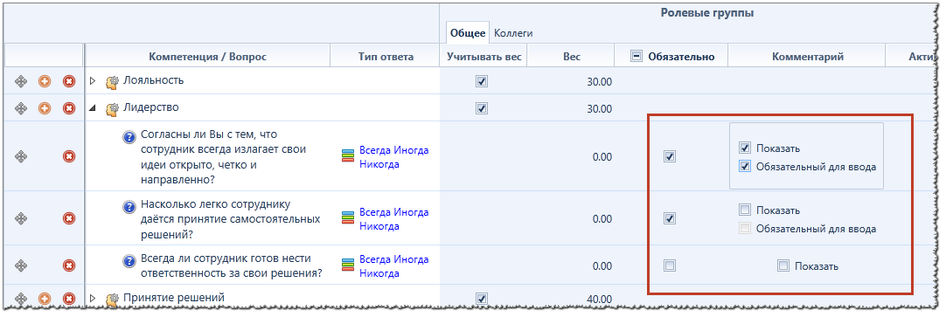The image size is (946, 317).
Task: Click the red delete icon for the самостоятельных решений question
Action: (x=69, y=218)
